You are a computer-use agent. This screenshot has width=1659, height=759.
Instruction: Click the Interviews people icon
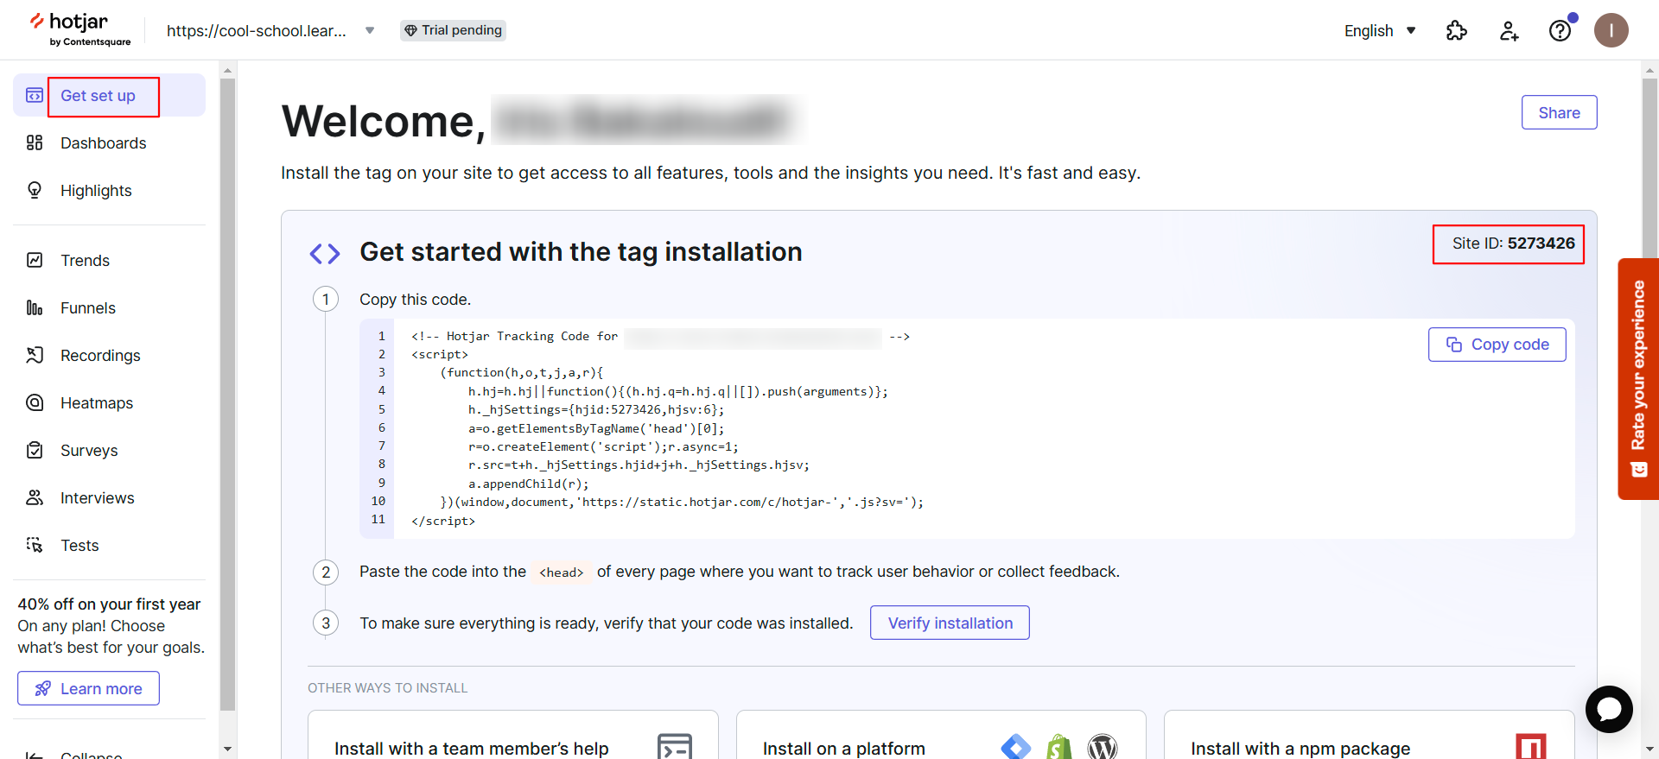[x=35, y=498]
